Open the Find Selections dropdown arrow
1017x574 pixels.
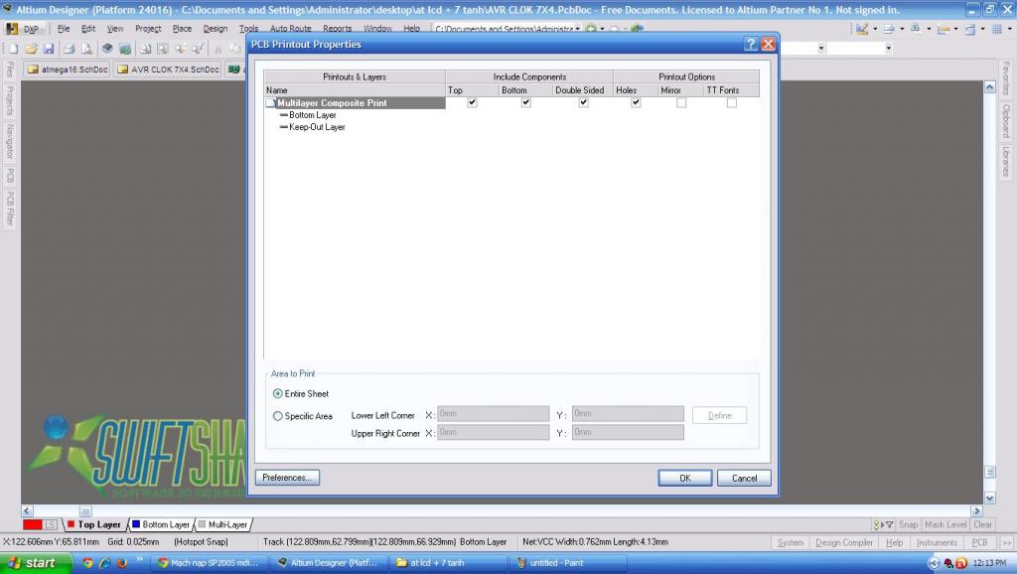tap(929, 29)
